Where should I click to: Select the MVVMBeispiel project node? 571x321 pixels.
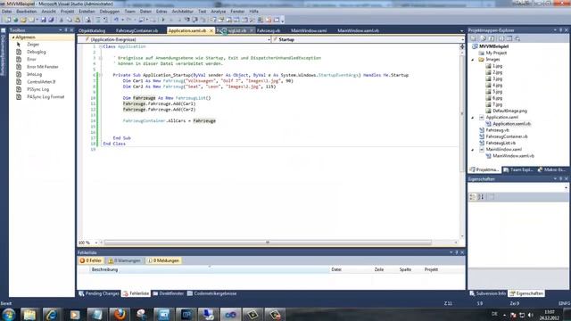click(x=493, y=46)
